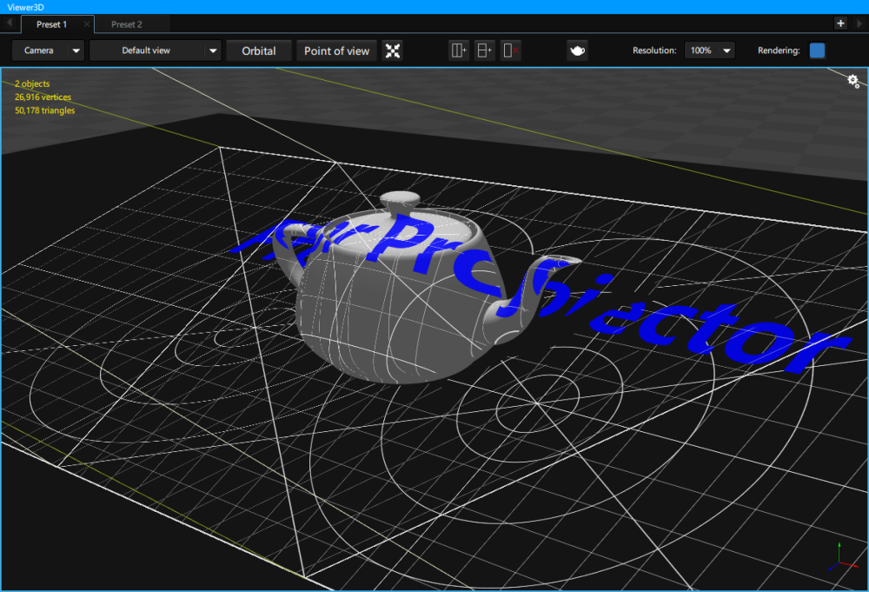The width and height of the screenshot is (869, 592).
Task: Click the left tab scroll arrow
Action: pyautogui.click(x=8, y=23)
